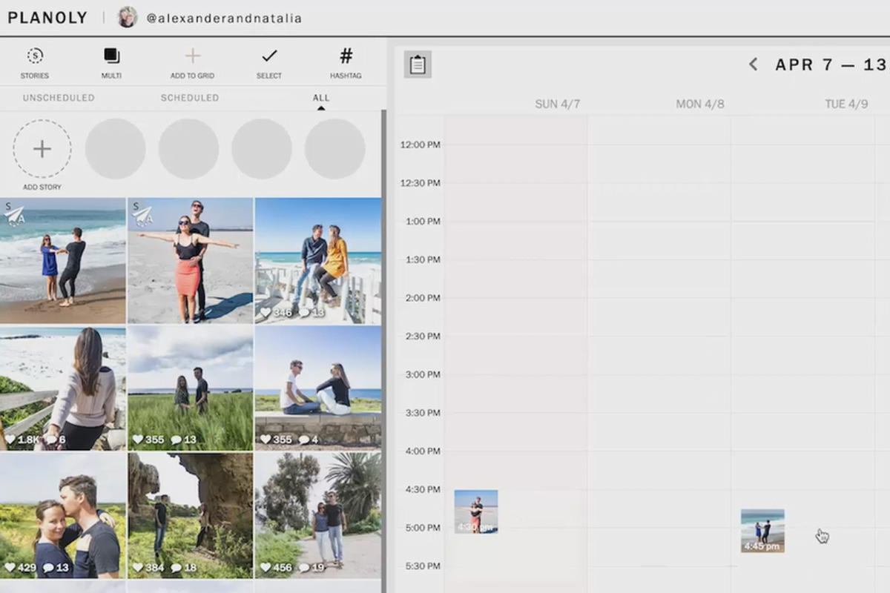Go to previous week with left chevron
This screenshot has width=890, height=593.
[x=753, y=64]
